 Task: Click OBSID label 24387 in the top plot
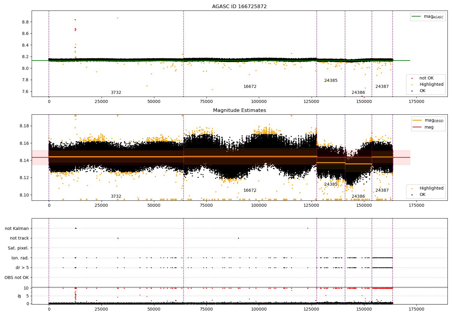pyautogui.click(x=382, y=87)
